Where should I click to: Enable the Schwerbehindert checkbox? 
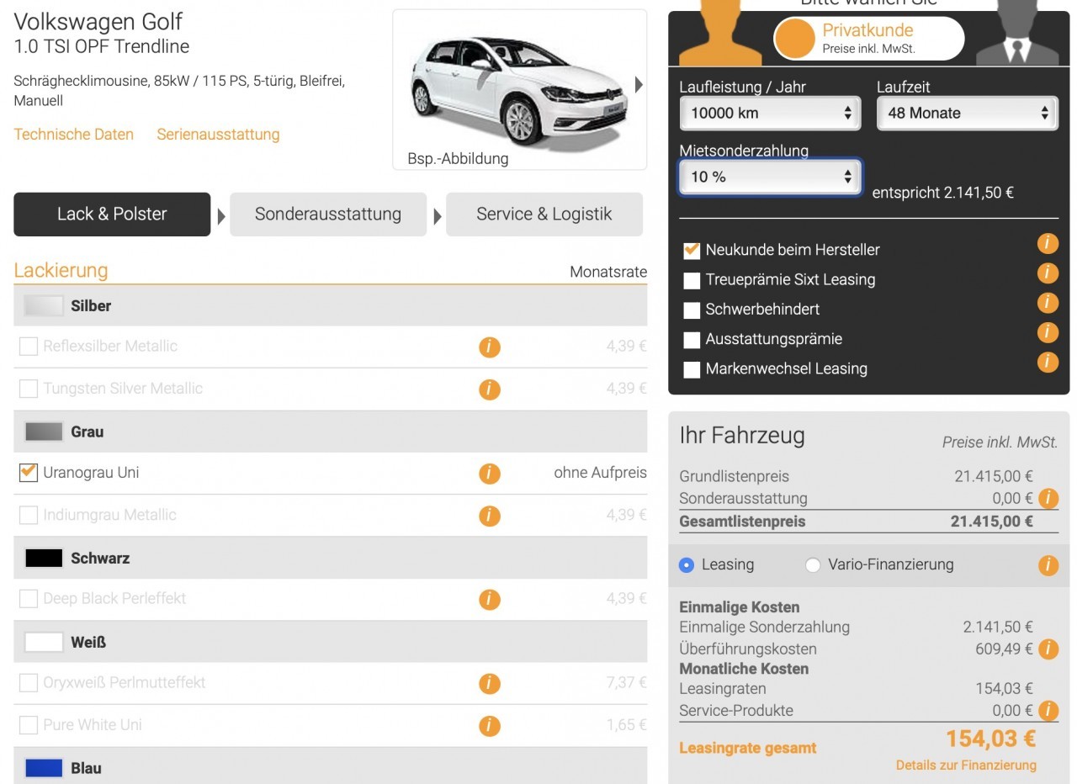point(692,310)
